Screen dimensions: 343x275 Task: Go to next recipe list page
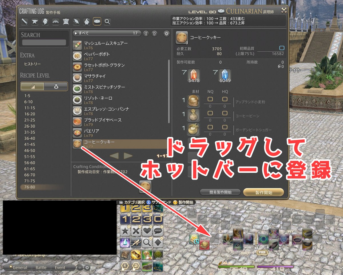tap(128, 156)
